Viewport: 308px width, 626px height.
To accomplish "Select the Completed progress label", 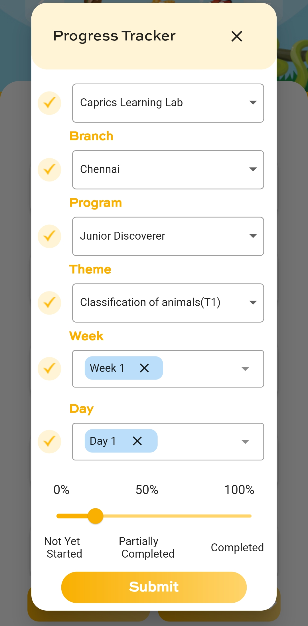I will 237,547.
